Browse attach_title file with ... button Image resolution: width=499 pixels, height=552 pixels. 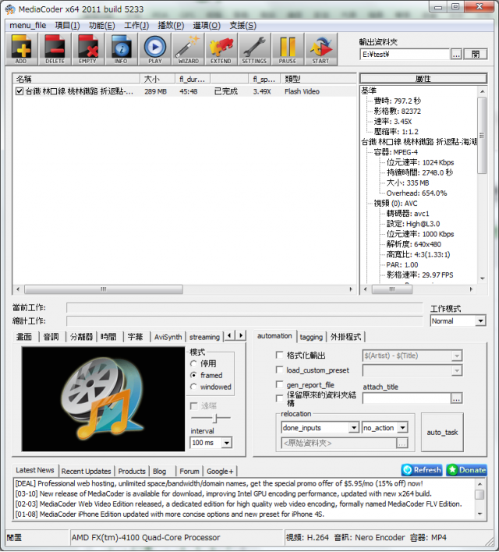pyautogui.click(x=456, y=398)
